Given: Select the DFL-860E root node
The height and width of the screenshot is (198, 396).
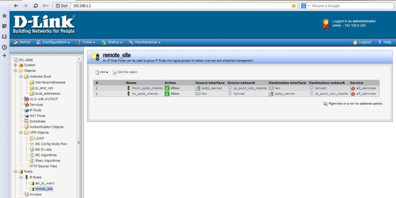Looking at the screenshot, I should [26, 60].
